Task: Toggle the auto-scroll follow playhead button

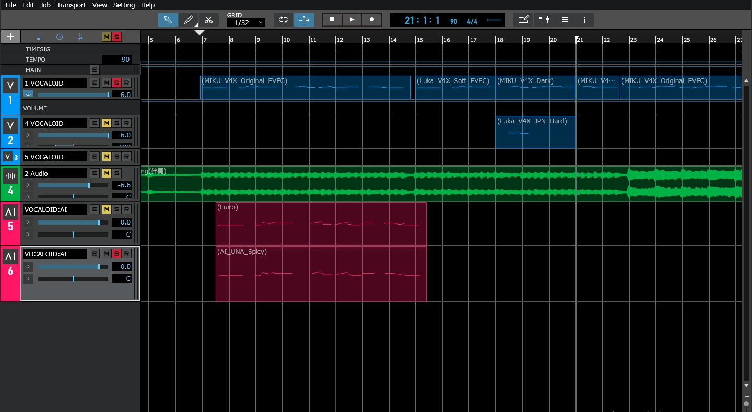Action: coord(304,20)
